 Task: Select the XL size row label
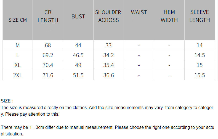point(18,65)
